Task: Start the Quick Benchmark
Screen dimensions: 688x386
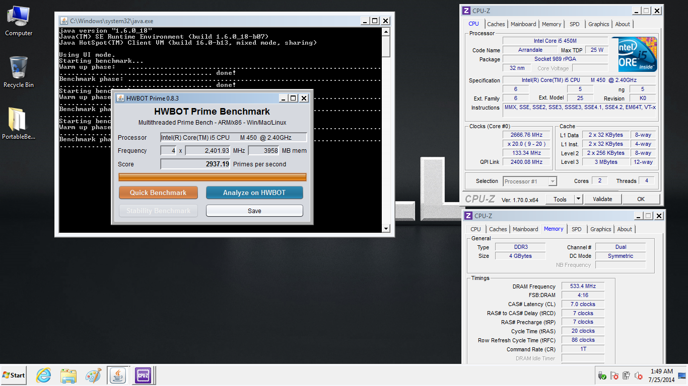Action: pyautogui.click(x=158, y=192)
